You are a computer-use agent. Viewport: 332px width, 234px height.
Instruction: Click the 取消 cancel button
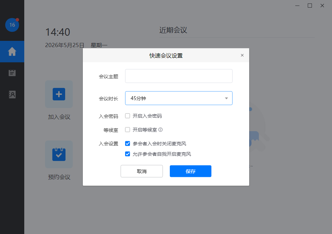click(142, 171)
